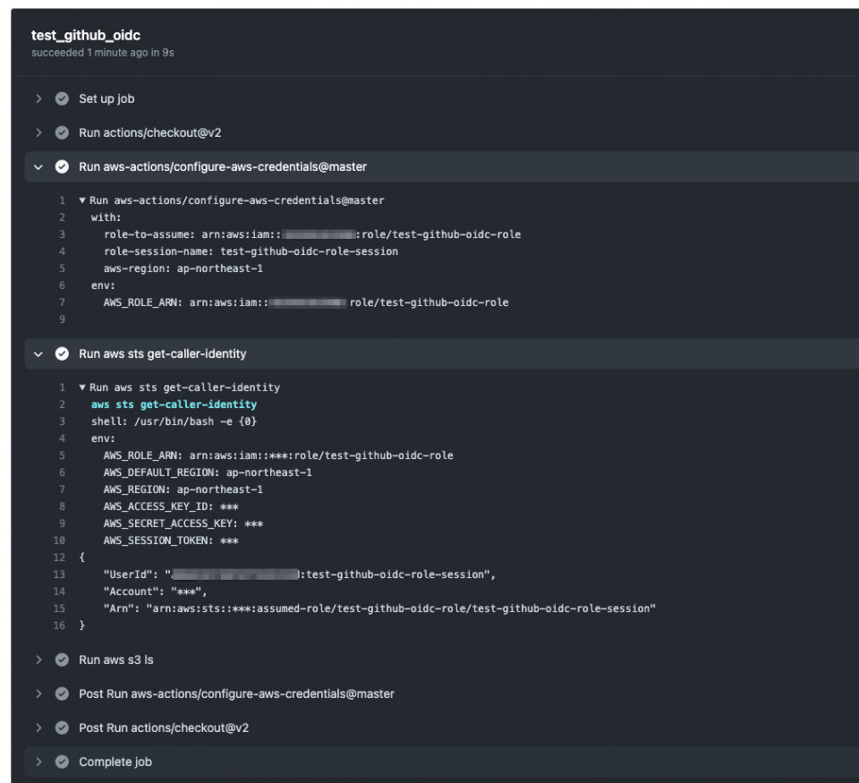Collapse the log group triangle for get-caller-identity
The width and height of the screenshot is (859, 783).
tap(82, 387)
